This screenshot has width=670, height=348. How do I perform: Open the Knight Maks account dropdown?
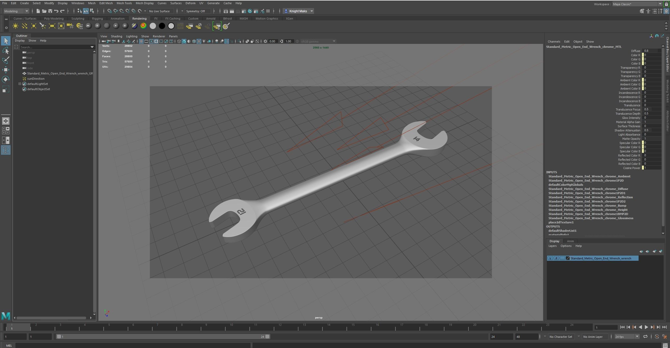pos(298,11)
